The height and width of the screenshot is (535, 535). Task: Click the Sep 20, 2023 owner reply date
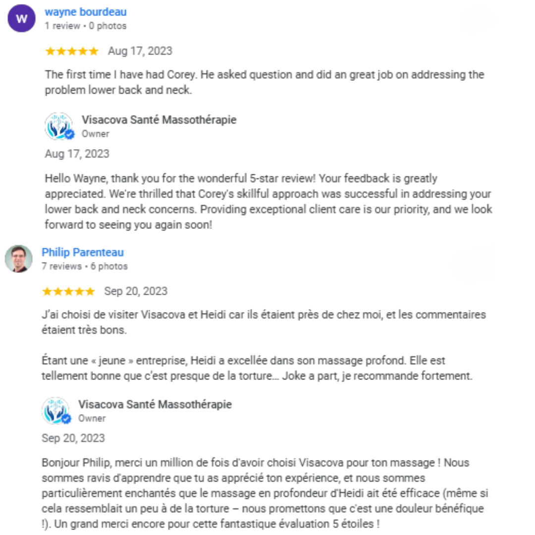73,438
